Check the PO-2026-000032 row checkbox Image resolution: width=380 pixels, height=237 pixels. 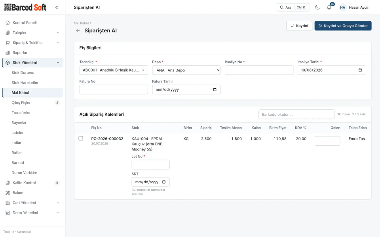coord(81,138)
